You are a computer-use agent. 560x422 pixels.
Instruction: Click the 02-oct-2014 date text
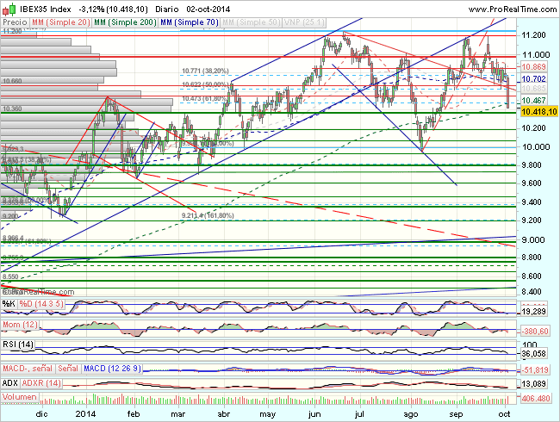[x=208, y=9]
